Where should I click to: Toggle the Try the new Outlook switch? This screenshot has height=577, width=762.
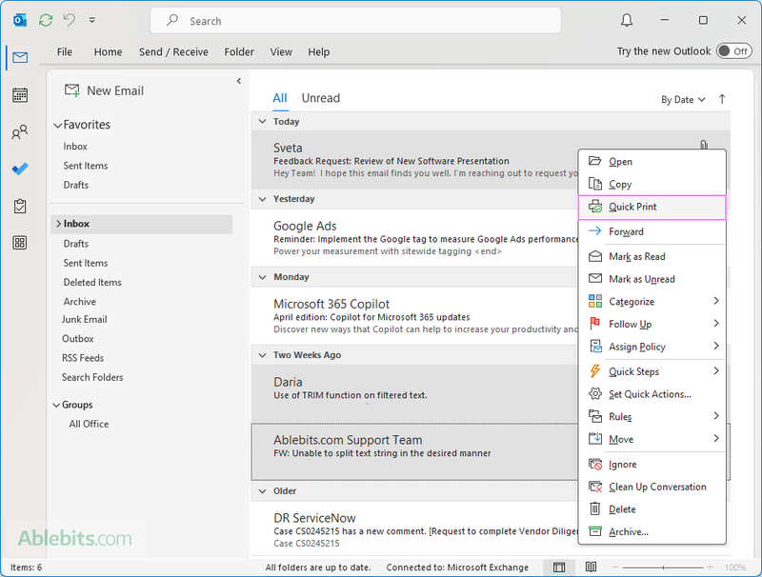click(734, 51)
